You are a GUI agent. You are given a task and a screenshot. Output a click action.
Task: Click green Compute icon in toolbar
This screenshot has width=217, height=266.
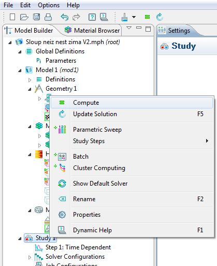pyautogui.click(x=147, y=17)
